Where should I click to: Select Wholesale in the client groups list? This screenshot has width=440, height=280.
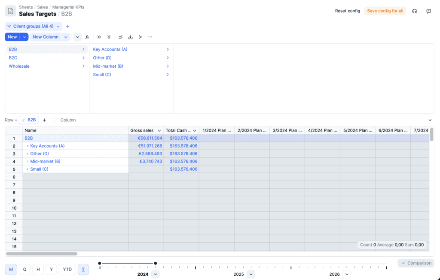coord(19,66)
